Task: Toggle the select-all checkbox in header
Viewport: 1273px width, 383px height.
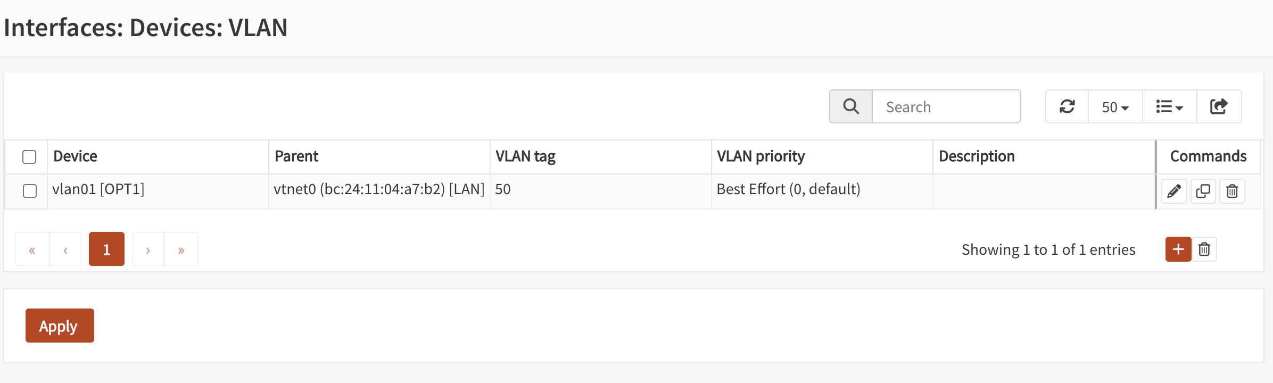Action: (x=29, y=157)
